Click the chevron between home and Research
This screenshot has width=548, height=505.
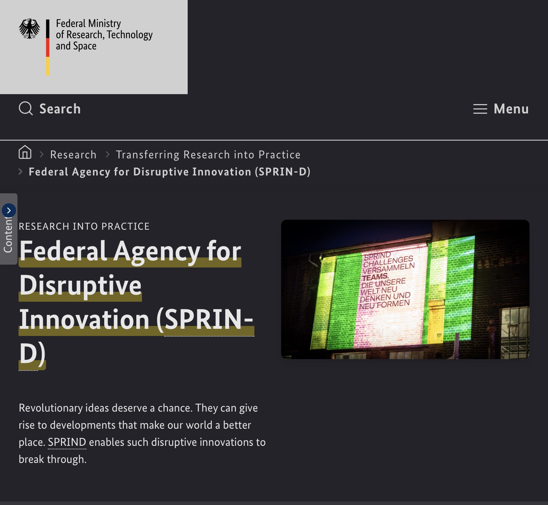point(41,154)
